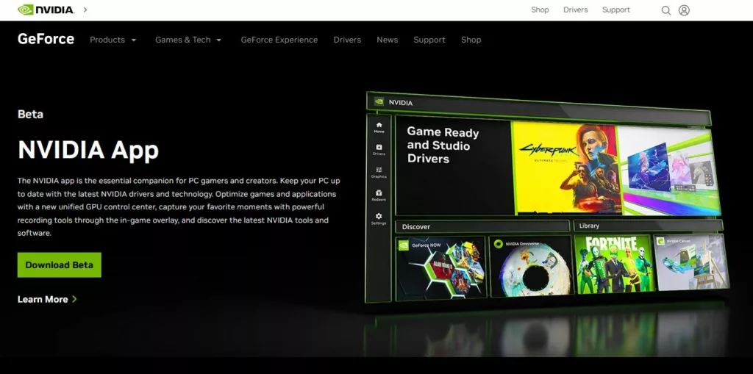Open Drivers in GeForce navigation
The width and height of the screenshot is (753, 374).
347,40
